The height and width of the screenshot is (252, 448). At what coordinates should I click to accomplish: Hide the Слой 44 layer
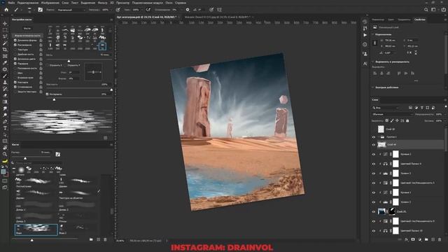[373, 145]
